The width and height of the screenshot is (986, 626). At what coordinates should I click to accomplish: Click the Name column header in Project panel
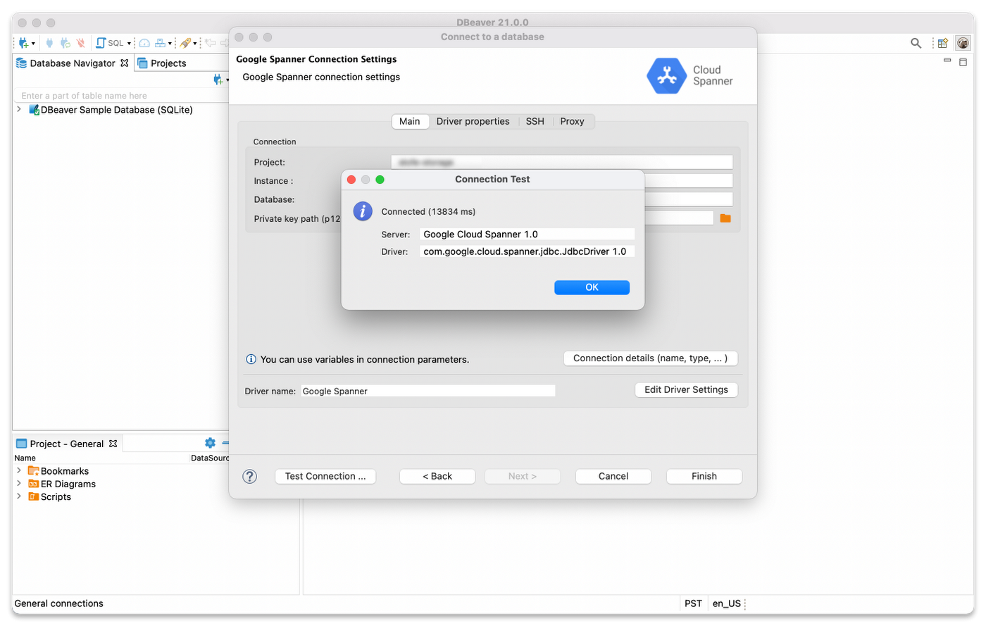(x=25, y=458)
